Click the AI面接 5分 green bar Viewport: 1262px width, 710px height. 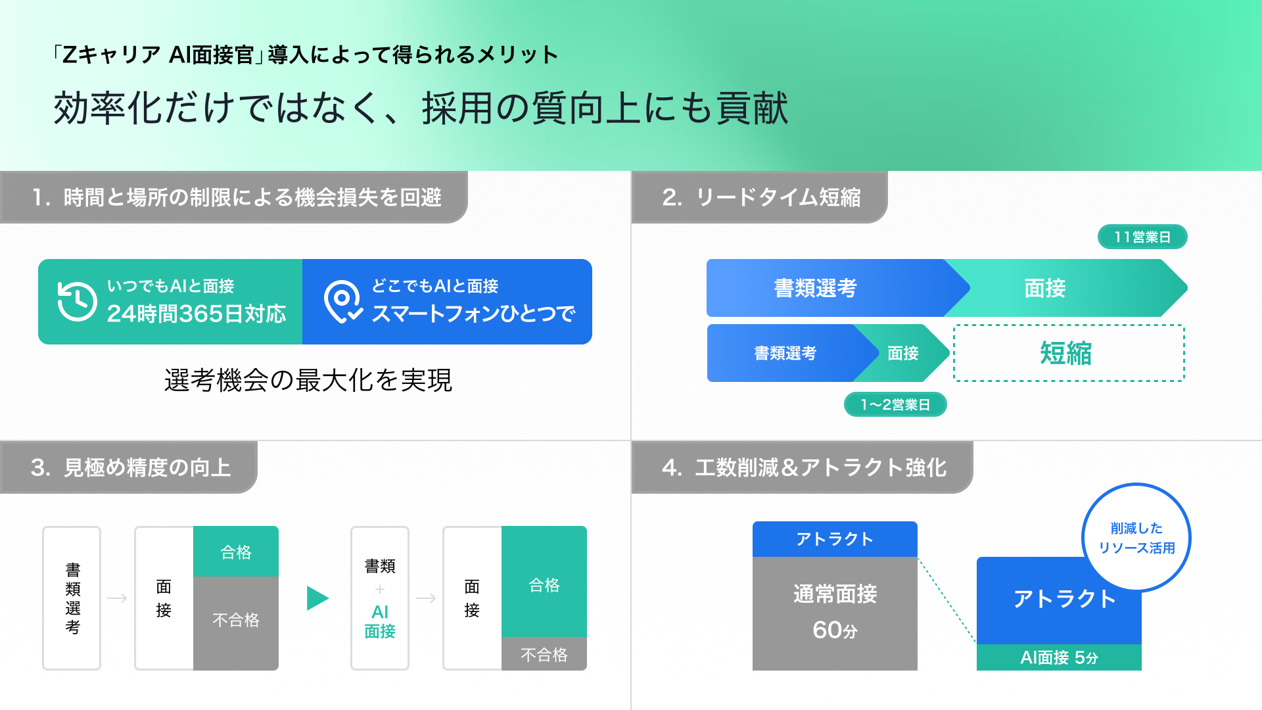(1059, 657)
